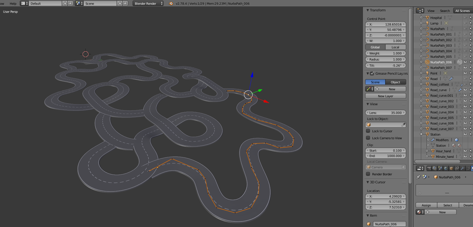Screen dimensions: 473x227
Task: Collapse the View panel
Action: tap(368, 104)
